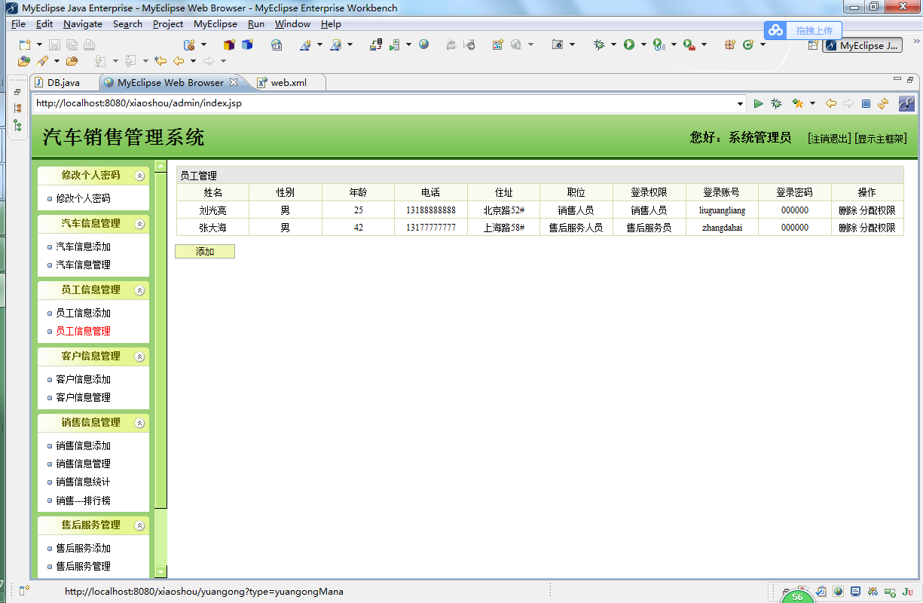Open the 员工信息添加 sidebar link
The image size is (923, 603).
pyautogui.click(x=84, y=313)
